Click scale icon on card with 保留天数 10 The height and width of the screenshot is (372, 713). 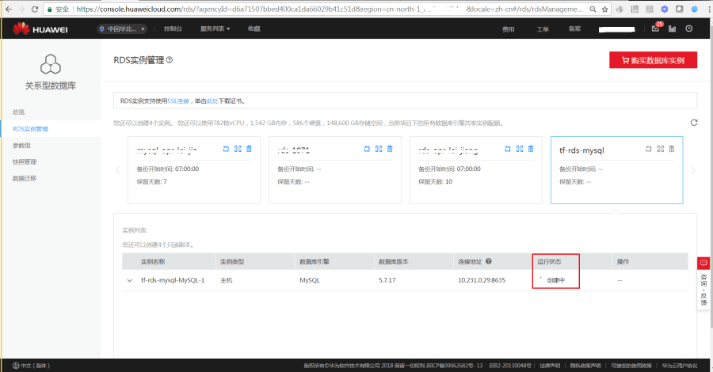pyautogui.click(x=520, y=149)
